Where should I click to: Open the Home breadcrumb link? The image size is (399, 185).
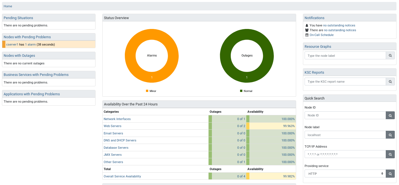click(x=8, y=6)
